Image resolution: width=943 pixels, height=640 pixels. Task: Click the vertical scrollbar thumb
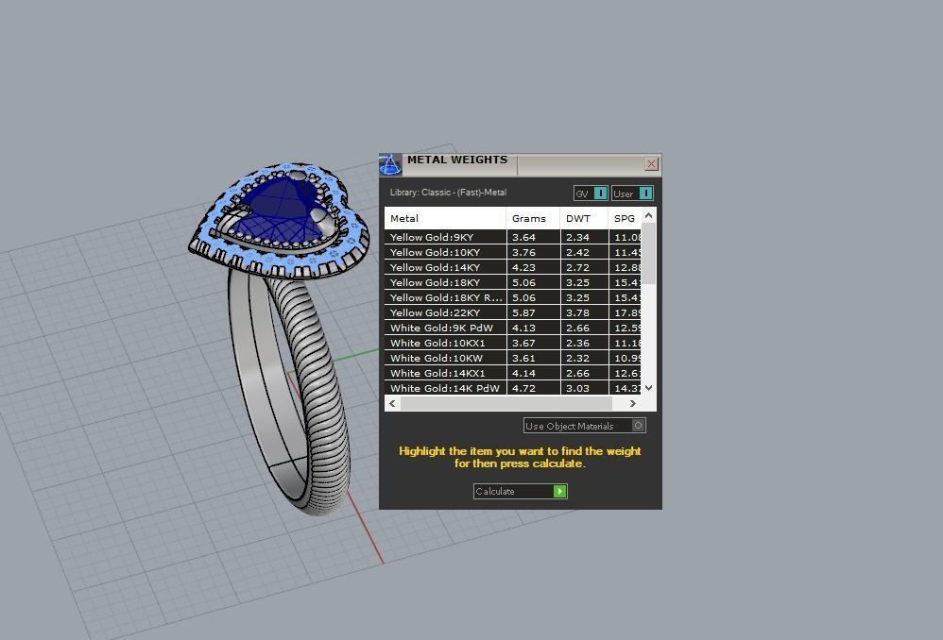[648, 253]
